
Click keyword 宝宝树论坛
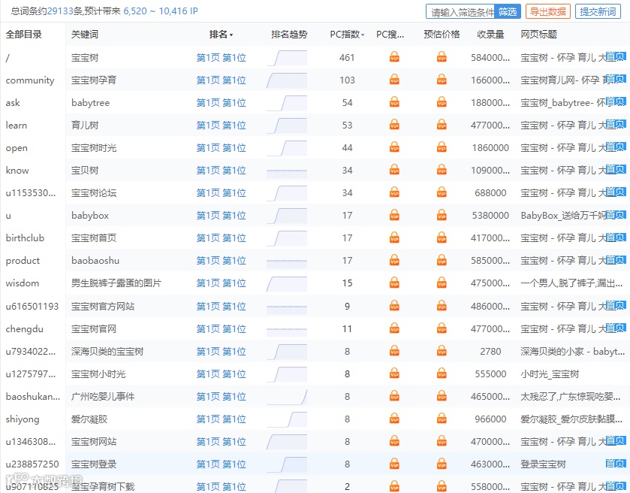(x=94, y=193)
